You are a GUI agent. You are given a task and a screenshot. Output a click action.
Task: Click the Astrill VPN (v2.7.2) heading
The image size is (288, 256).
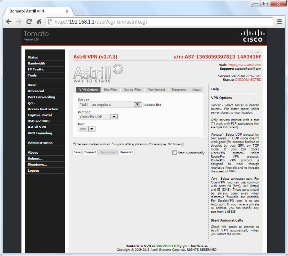click(95, 57)
